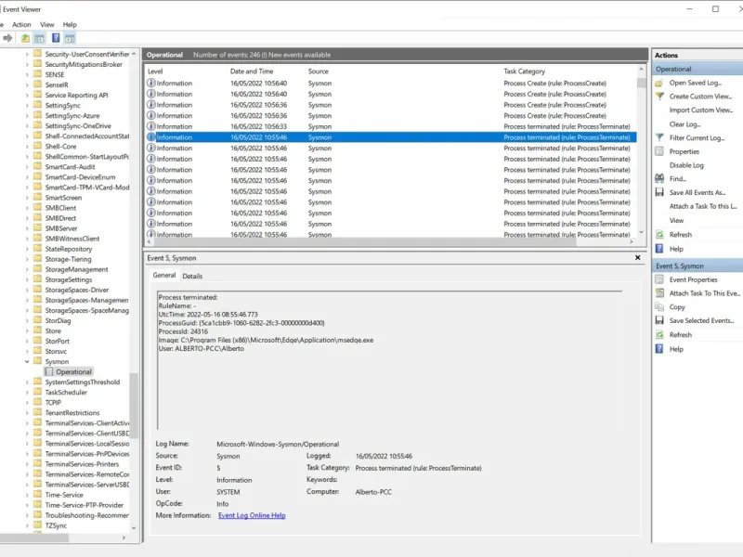Click the blue Help toolbar icon
This screenshot has width=743, height=557.
coord(56,38)
